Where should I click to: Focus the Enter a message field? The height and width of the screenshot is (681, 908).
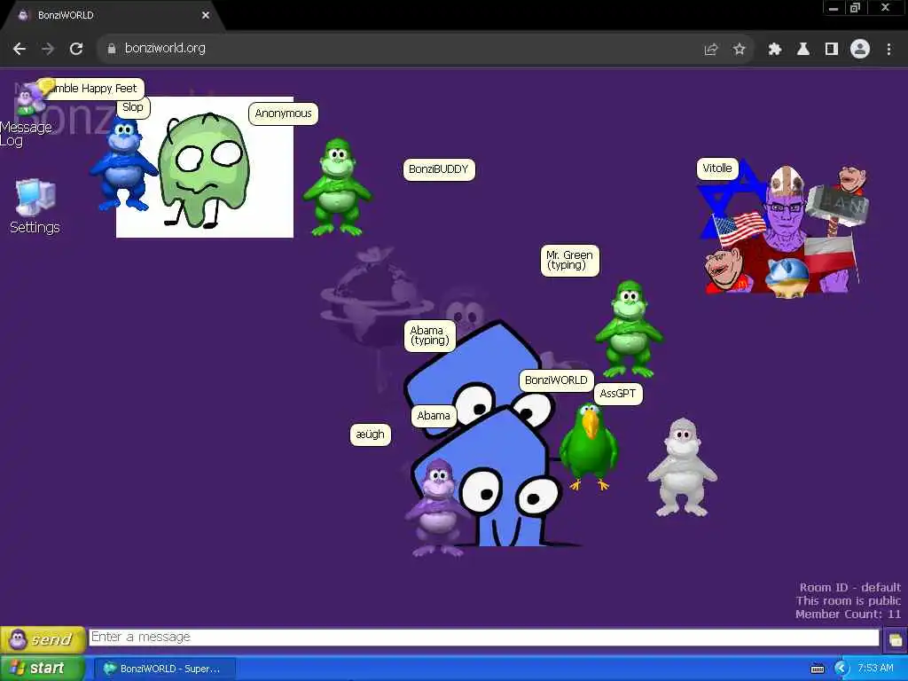point(484,637)
